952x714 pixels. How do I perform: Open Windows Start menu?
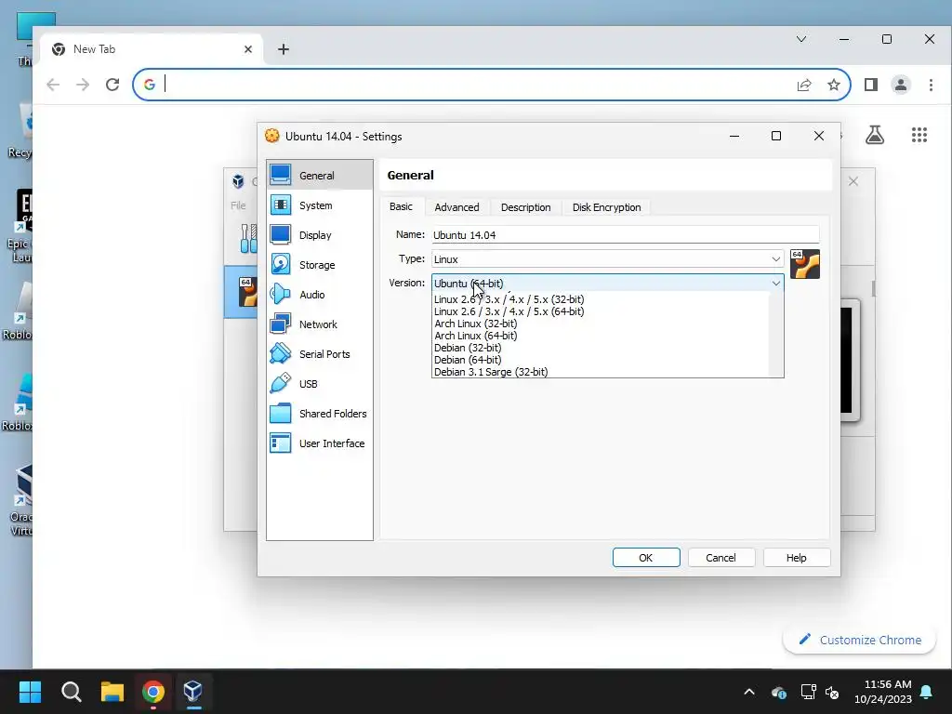pos(30,691)
